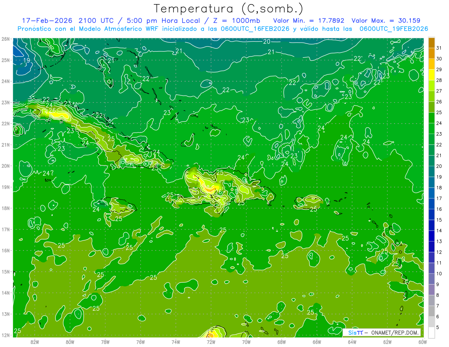Click legend value 15 on the color scale
Screen dimensions: 449x347
coord(439,220)
